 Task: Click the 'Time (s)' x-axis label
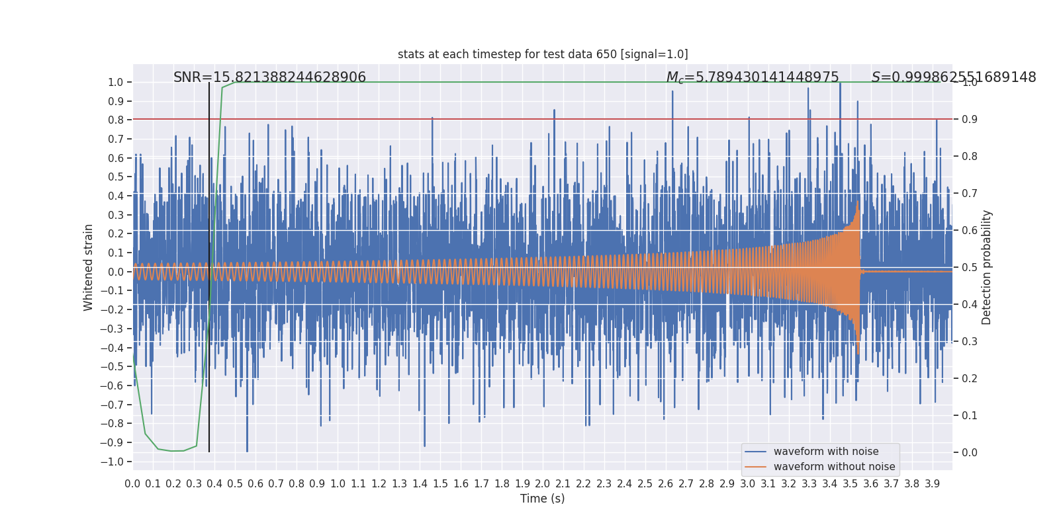[x=543, y=499]
